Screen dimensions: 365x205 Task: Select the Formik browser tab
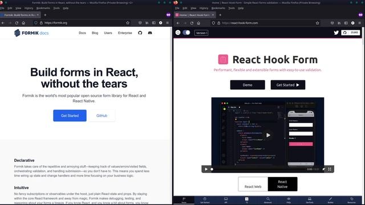[20, 15]
